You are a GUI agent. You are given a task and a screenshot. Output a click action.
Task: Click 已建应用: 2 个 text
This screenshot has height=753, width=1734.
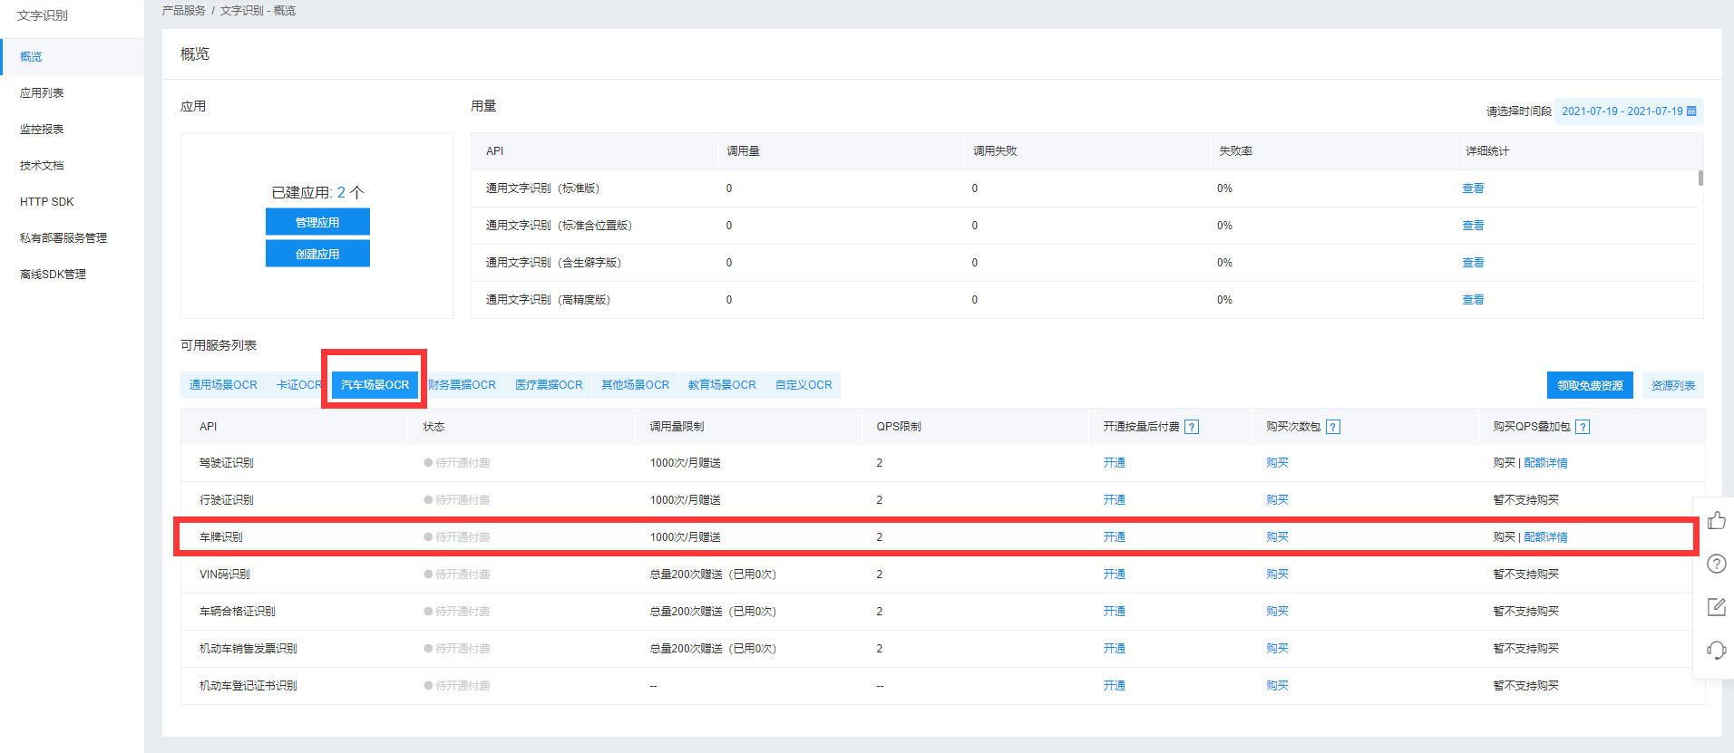317,192
